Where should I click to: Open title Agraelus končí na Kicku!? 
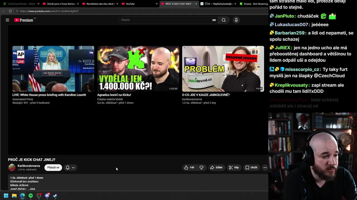click(114, 95)
